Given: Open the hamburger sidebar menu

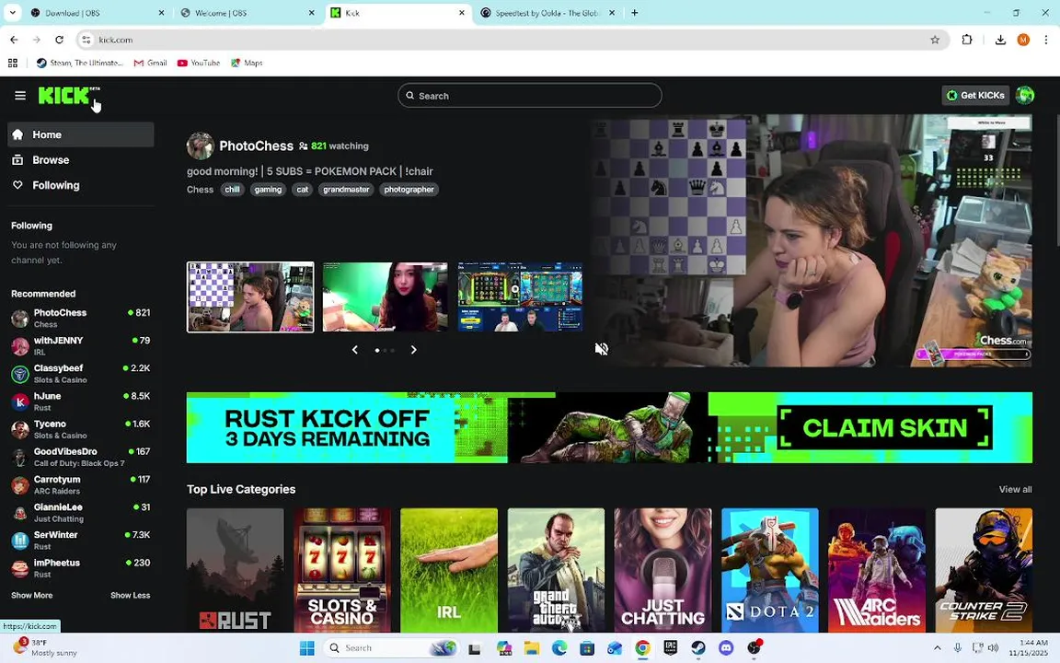Looking at the screenshot, I should tap(20, 96).
